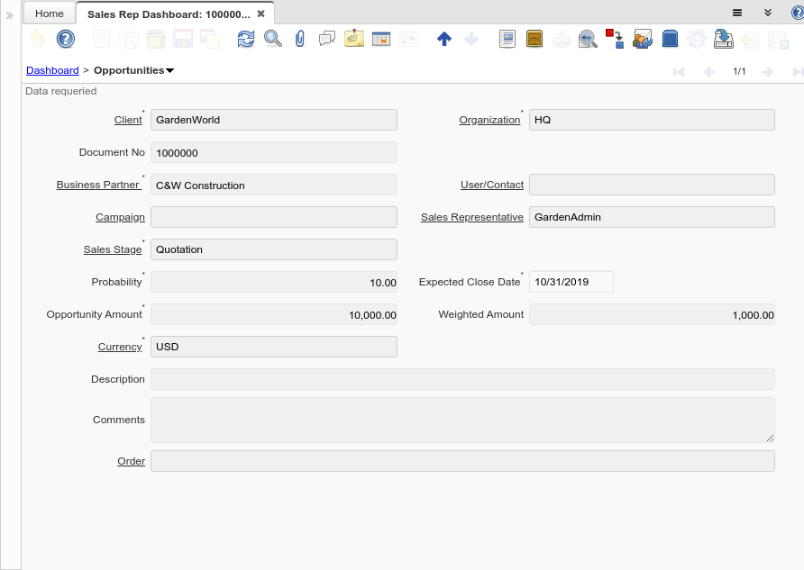804x570 pixels.
Task: Open the Report icon in toolbar
Action: (507, 39)
